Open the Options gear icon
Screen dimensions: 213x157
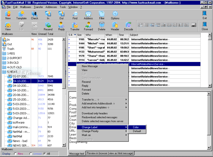(x=115, y=15)
